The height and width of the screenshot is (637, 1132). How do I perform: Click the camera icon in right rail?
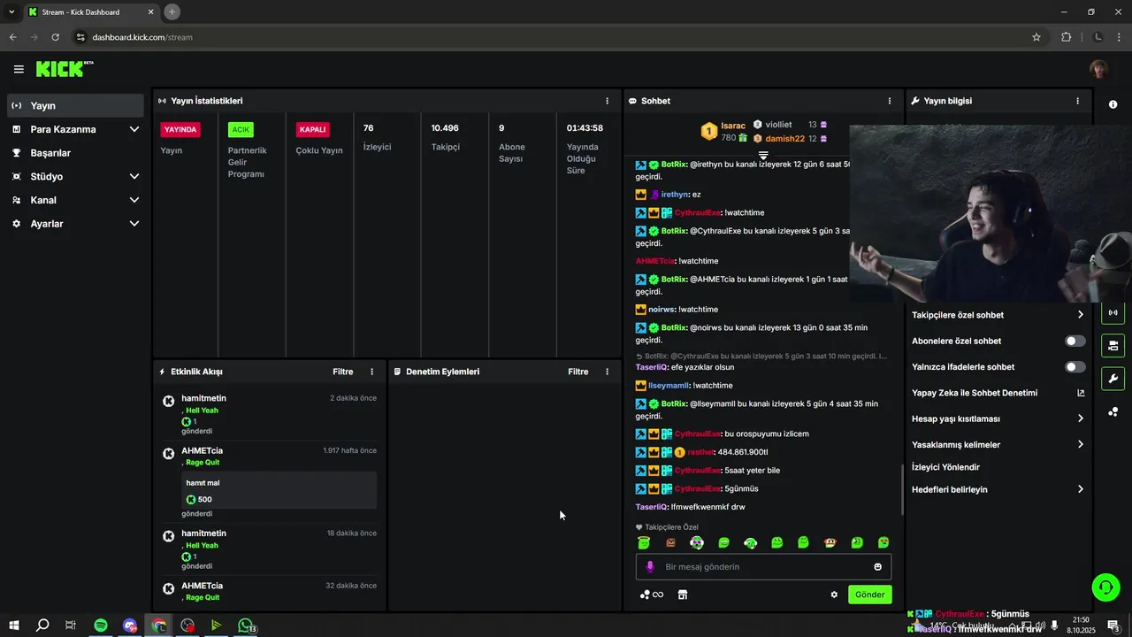tap(1113, 345)
